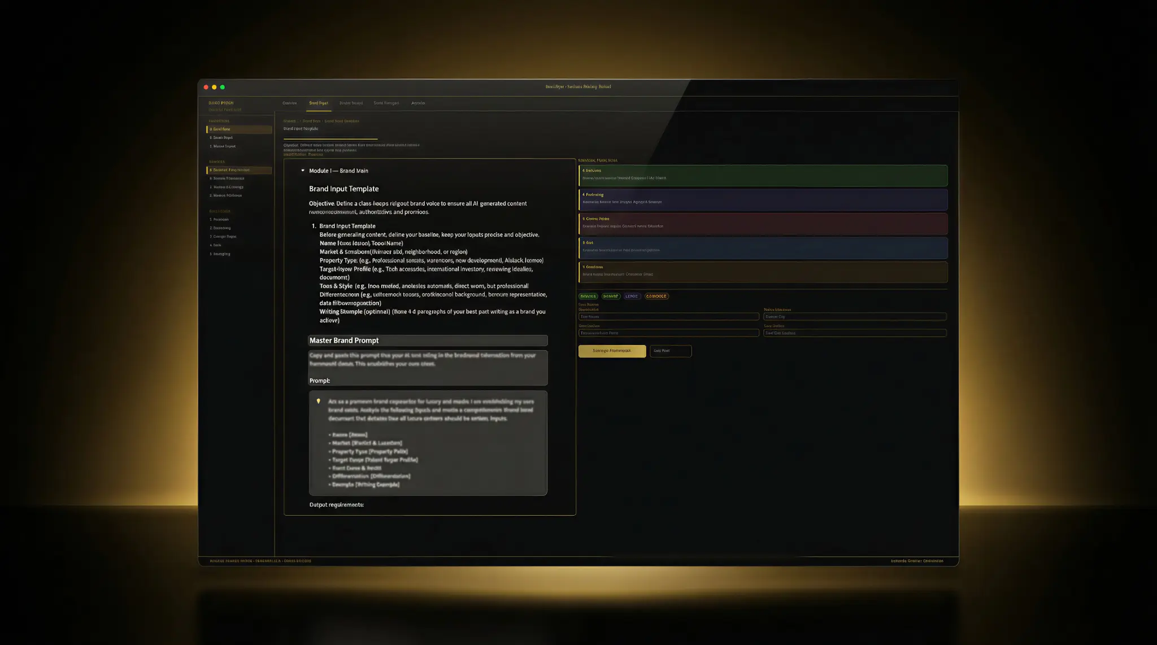Toggle the orange COMBINE filter chip
This screenshot has width=1157, height=645.
coord(656,296)
